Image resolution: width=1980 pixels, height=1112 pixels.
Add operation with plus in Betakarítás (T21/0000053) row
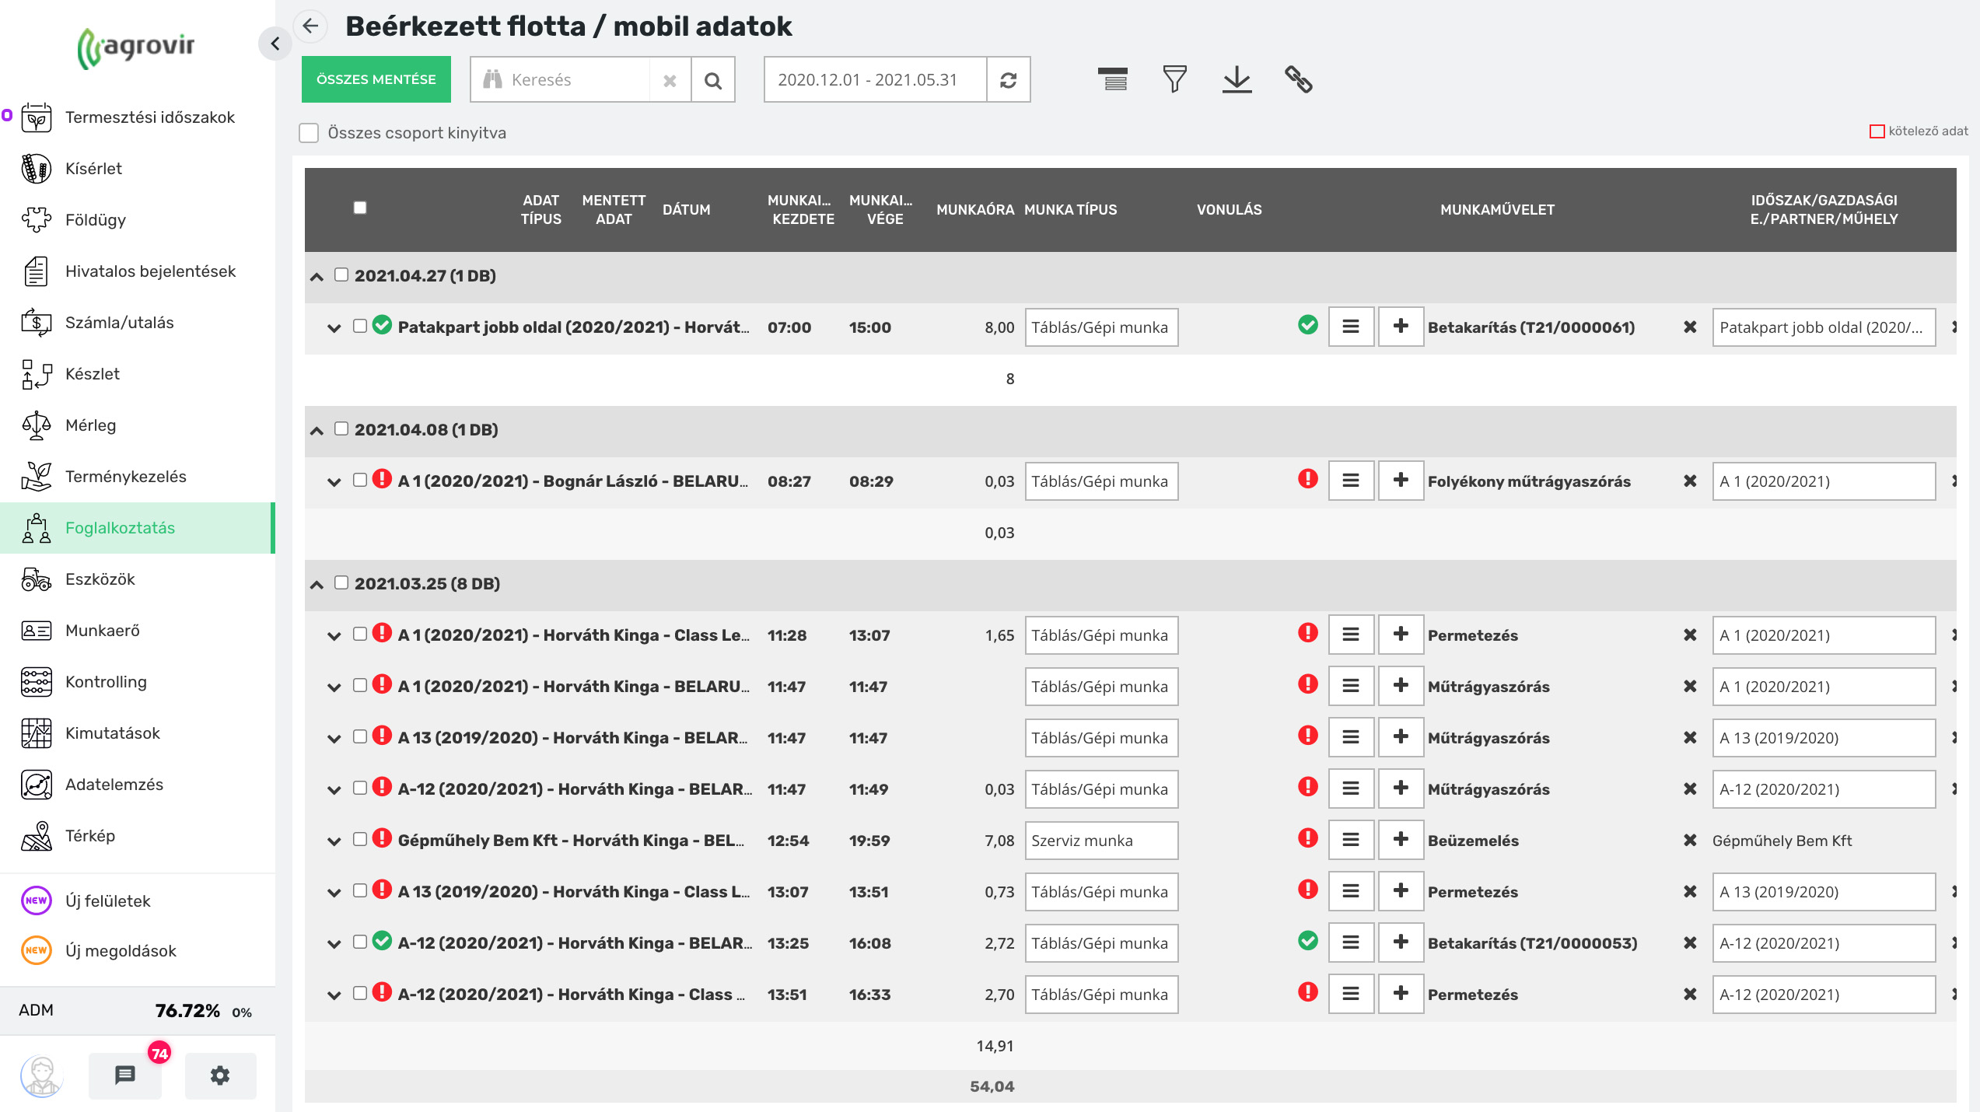(x=1401, y=942)
